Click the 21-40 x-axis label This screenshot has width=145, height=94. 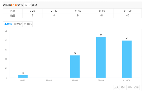49,80
